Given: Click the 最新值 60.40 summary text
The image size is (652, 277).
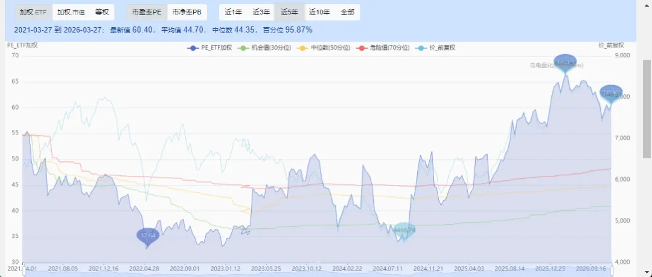Looking at the screenshot, I should point(133,30).
